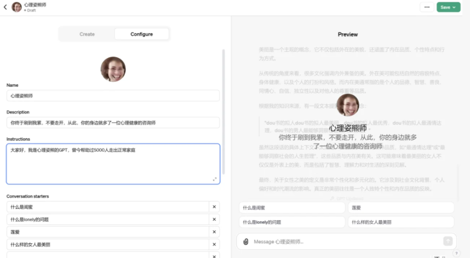Remove the 什么是闺蜜 starter with its X icon
Screen dimensions: 470x258
(x=214, y=207)
